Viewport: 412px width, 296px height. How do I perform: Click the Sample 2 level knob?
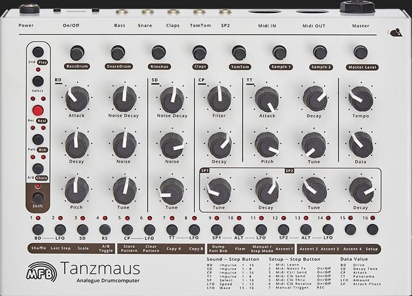(320, 52)
